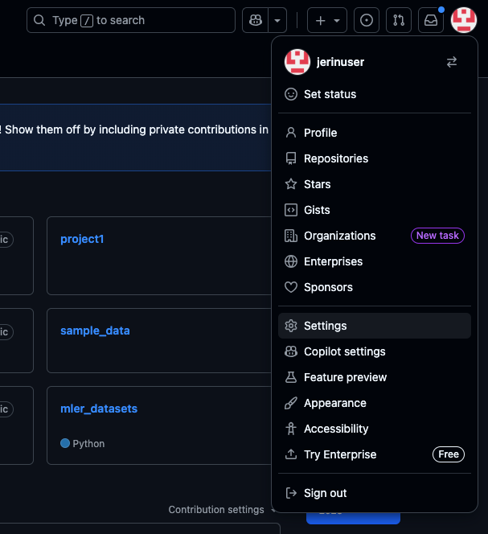Viewport: 488px width, 534px height.
Task: Open the notifications inbox icon
Action: pyautogui.click(x=431, y=20)
